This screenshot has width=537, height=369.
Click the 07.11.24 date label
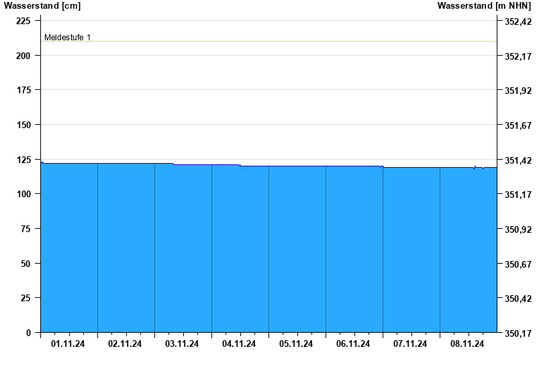[x=410, y=344]
